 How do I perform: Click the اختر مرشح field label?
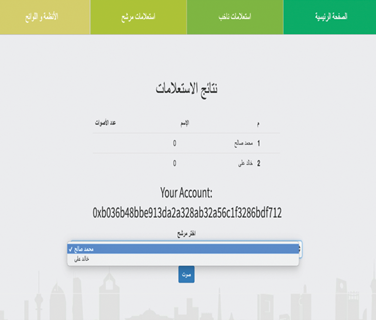coord(186,234)
